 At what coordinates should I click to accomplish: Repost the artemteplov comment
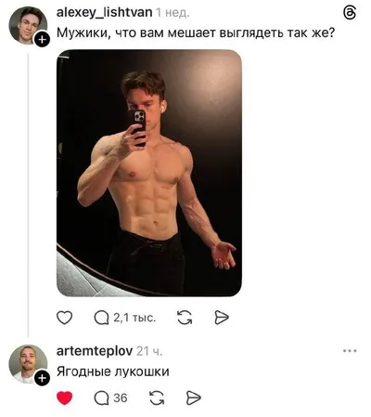[x=157, y=398]
